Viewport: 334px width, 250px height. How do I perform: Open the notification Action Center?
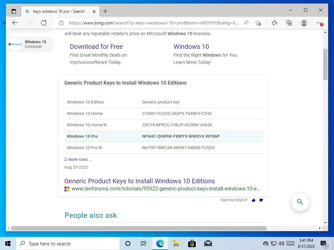[x=324, y=244]
